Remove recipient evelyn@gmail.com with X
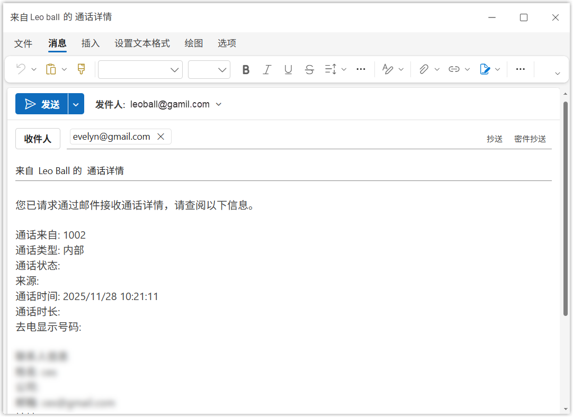Screen dimensions: 573x417 click(161, 137)
